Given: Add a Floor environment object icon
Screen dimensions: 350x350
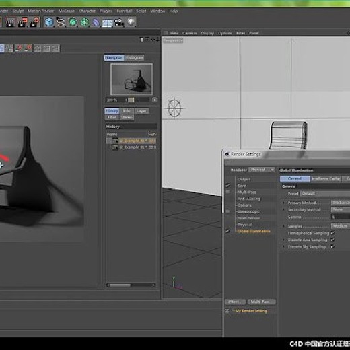Looking at the screenshot, I should [108, 22].
